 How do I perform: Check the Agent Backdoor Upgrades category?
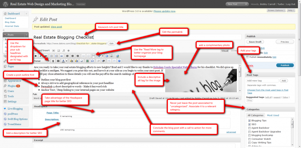(x=249, y=132)
